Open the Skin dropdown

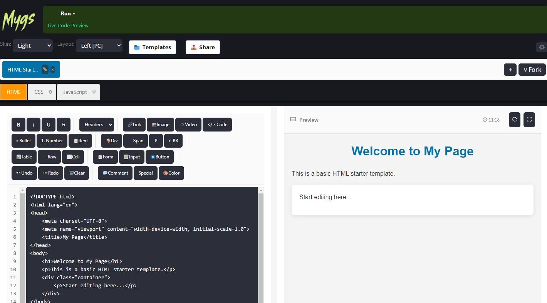33,45
